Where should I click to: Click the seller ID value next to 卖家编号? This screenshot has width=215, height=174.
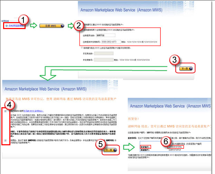pyautogui.click(x=175, y=147)
